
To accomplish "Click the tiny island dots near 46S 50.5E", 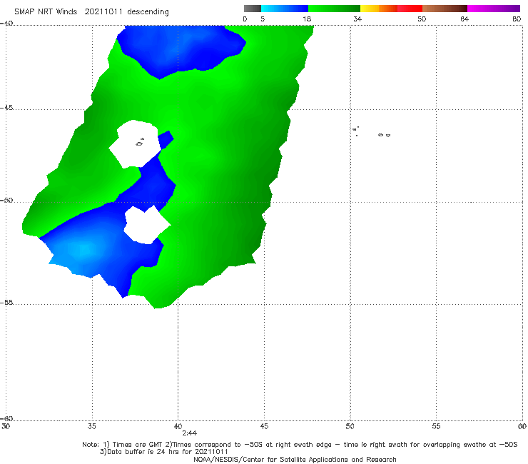I will coord(356,131).
